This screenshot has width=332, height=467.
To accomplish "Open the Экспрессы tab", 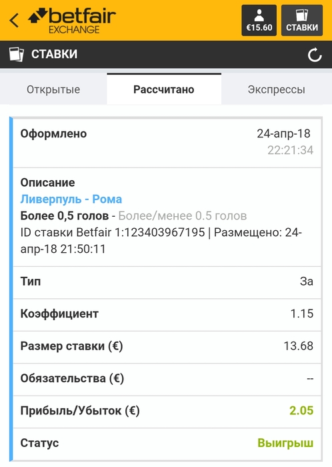I will click(x=277, y=89).
